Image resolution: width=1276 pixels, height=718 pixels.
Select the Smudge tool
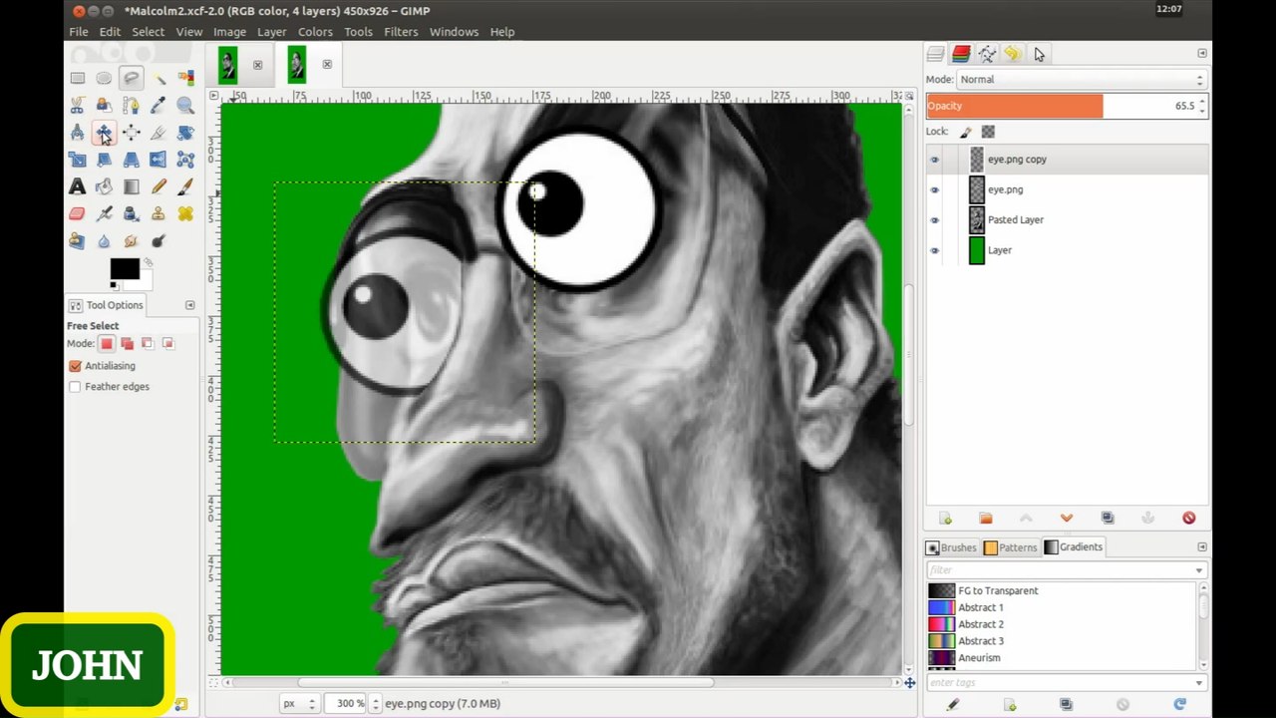pos(131,240)
